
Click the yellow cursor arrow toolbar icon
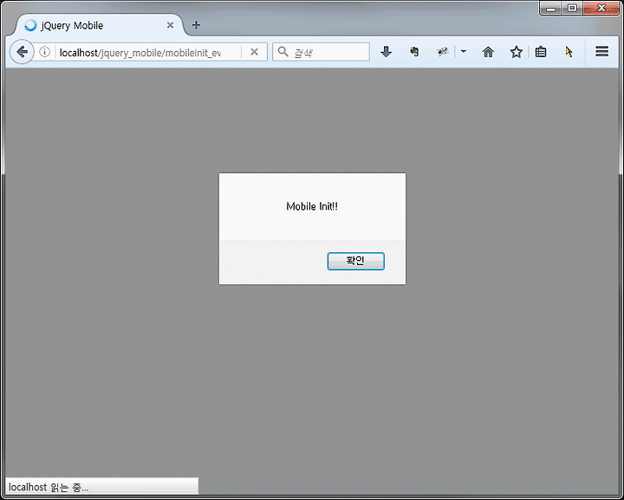pos(569,52)
